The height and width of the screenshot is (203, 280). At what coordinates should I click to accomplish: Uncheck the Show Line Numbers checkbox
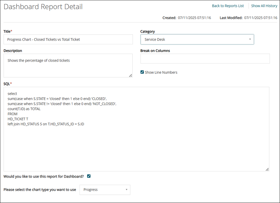coord(142,72)
